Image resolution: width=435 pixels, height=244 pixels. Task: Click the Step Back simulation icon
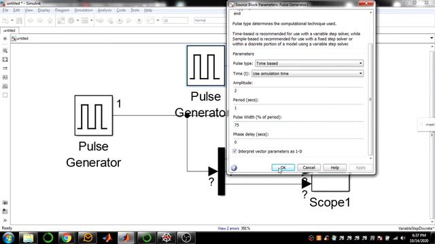[x=110, y=20]
